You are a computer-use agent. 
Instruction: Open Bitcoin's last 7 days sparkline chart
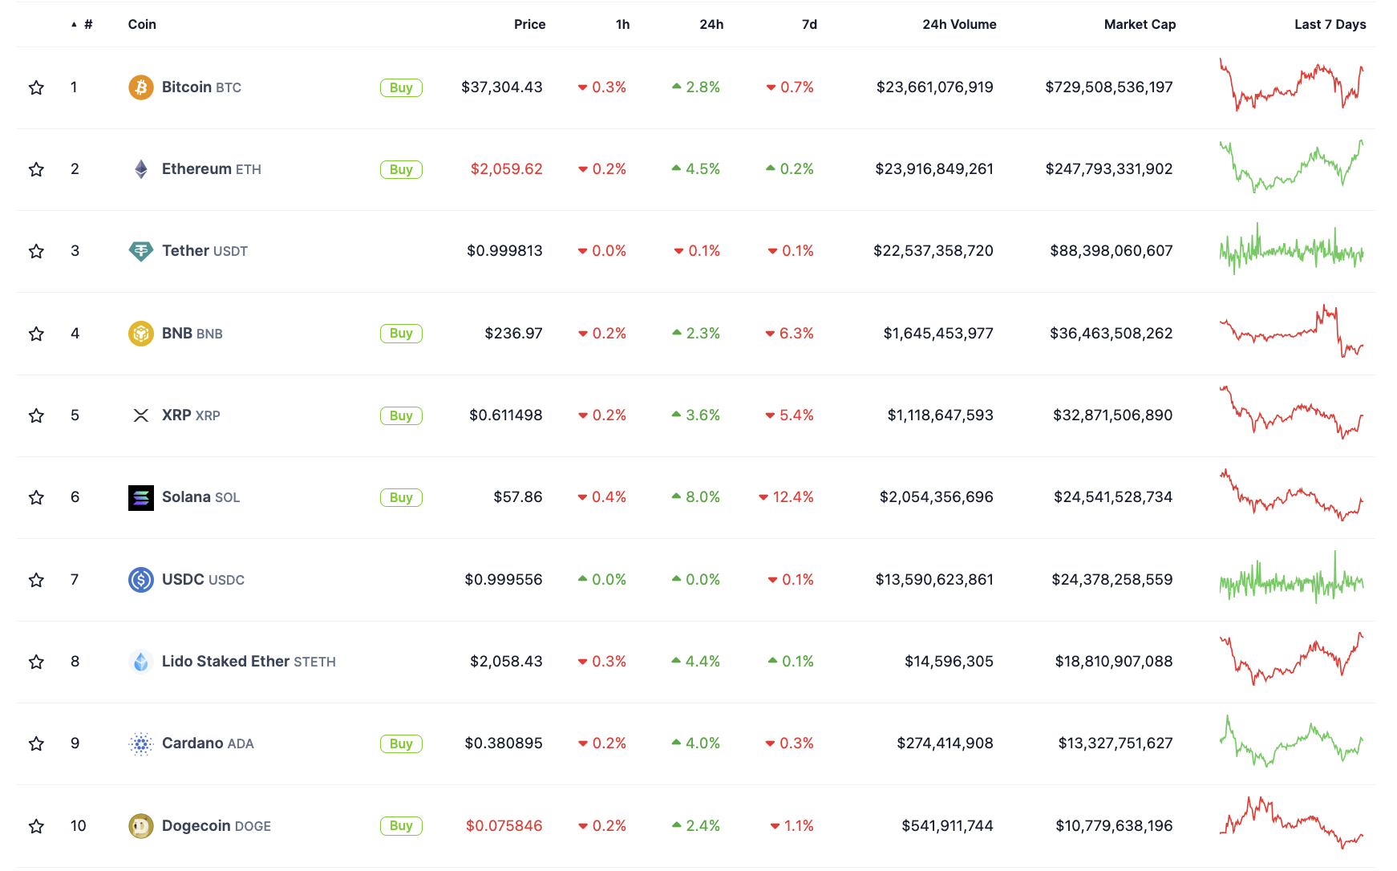tap(1291, 85)
